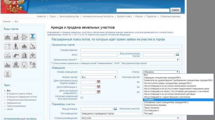The image size is (215, 120).
Task: Click the oil pump jack category icon
Action: (33, 46)
